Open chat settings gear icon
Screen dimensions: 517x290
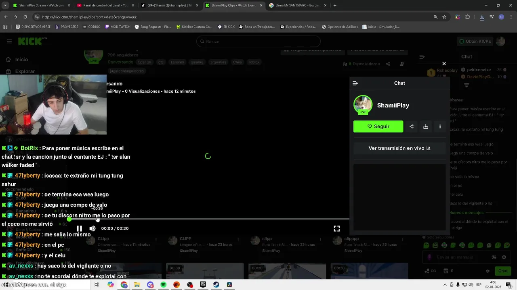tap(488, 271)
